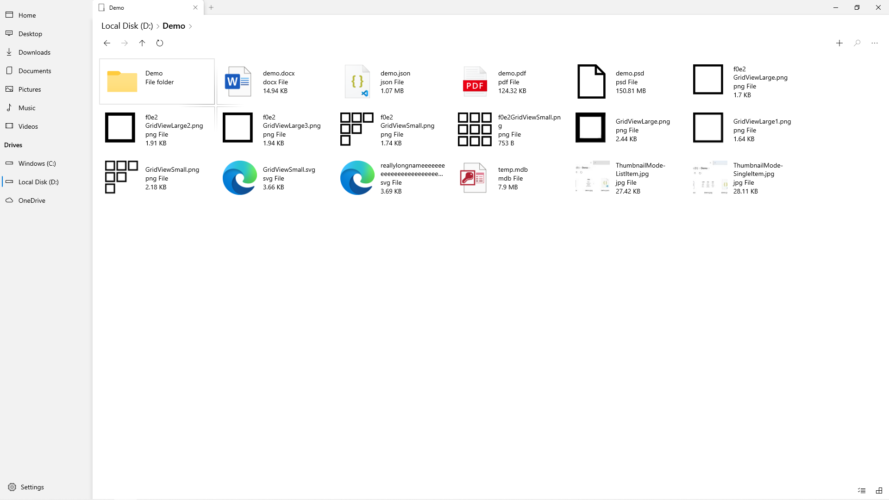Screen dimensions: 889x500
Task: Open OneDrive in the sidebar
Action: click(x=31, y=200)
